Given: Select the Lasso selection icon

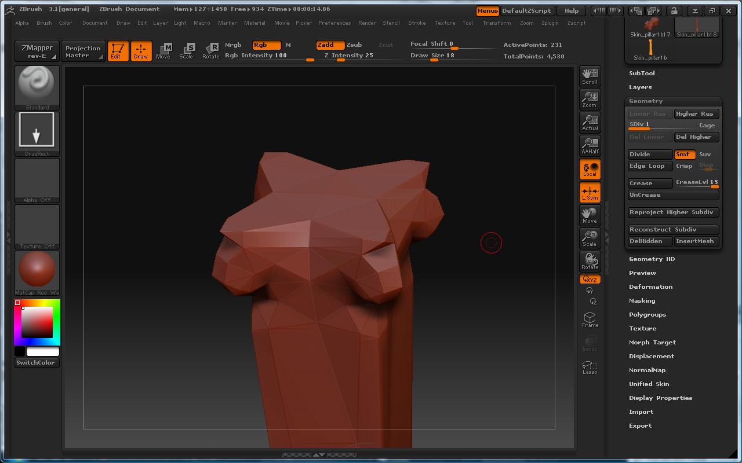Looking at the screenshot, I should tap(590, 368).
